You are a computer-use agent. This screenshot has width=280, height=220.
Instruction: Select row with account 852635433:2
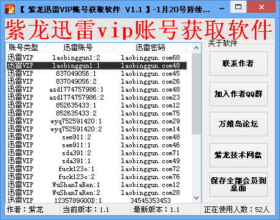(97, 113)
